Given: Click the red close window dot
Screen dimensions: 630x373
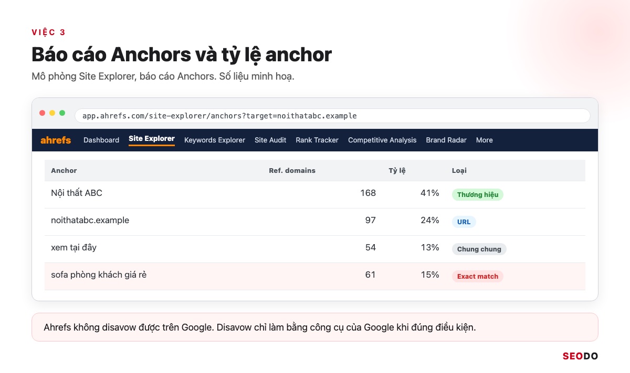Looking at the screenshot, I should click(x=43, y=113).
